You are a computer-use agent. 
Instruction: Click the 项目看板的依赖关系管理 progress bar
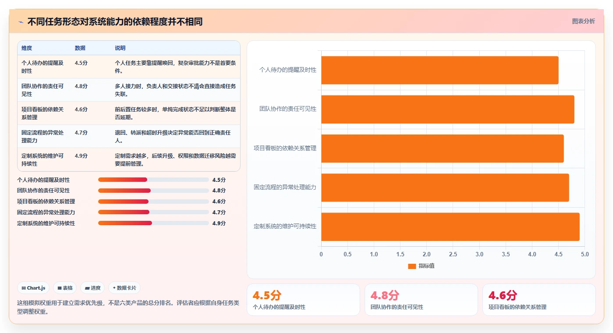153,202
